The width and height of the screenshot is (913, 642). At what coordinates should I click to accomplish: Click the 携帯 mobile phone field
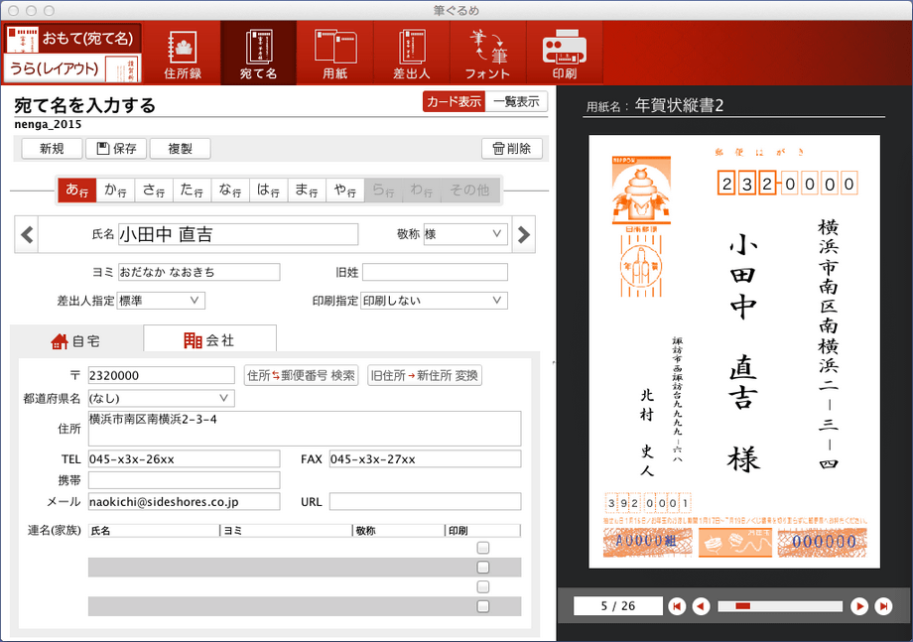[x=184, y=480]
